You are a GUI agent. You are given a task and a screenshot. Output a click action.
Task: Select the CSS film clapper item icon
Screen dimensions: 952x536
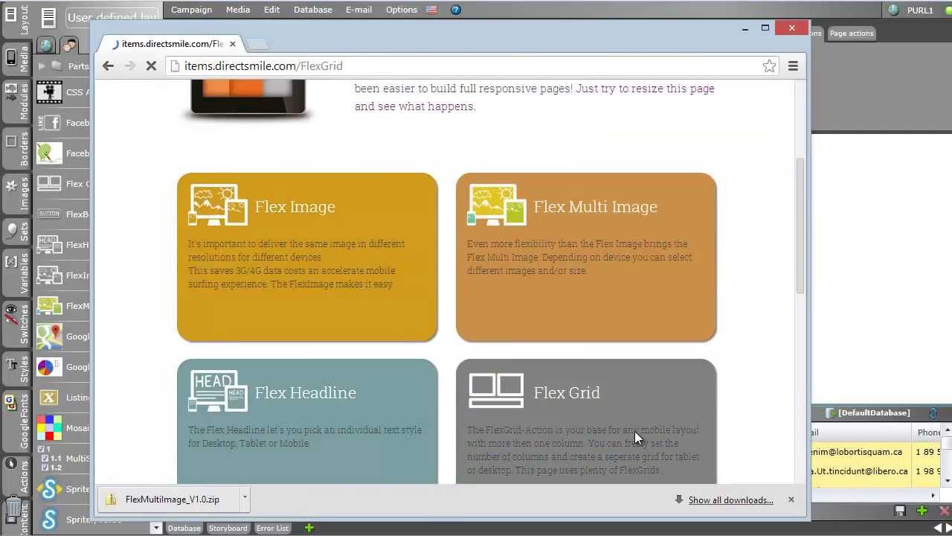[x=49, y=92]
